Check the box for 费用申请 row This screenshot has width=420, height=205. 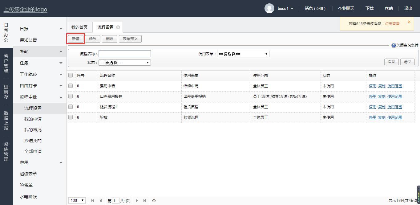pos(71,86)
